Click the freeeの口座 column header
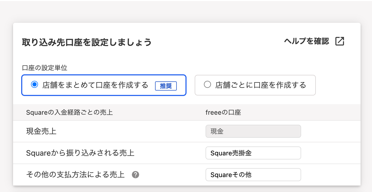 pos(223,112)
